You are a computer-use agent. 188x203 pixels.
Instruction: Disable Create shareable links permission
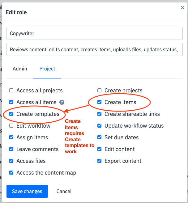click(99, 114)
